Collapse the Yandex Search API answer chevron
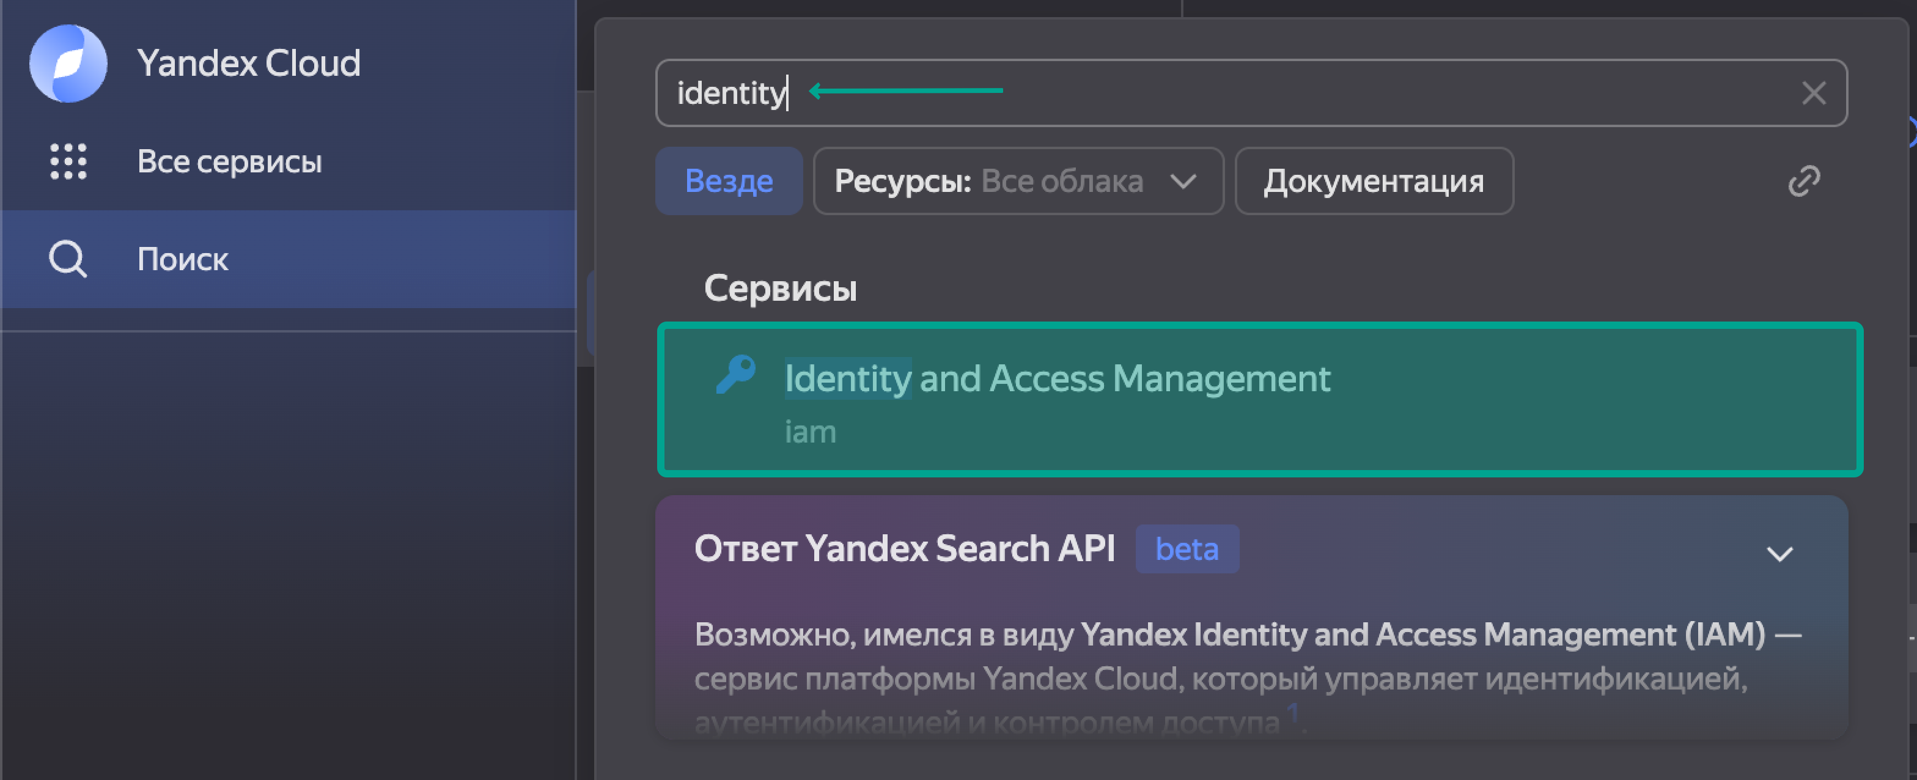The width and height of the screenshot is (1917, 780). [1779, 554]
